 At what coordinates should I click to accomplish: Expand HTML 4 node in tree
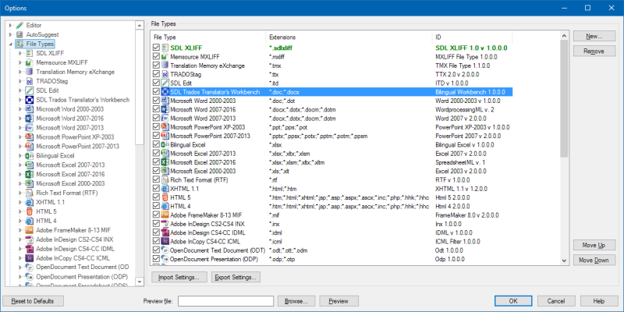pos(20,221)
